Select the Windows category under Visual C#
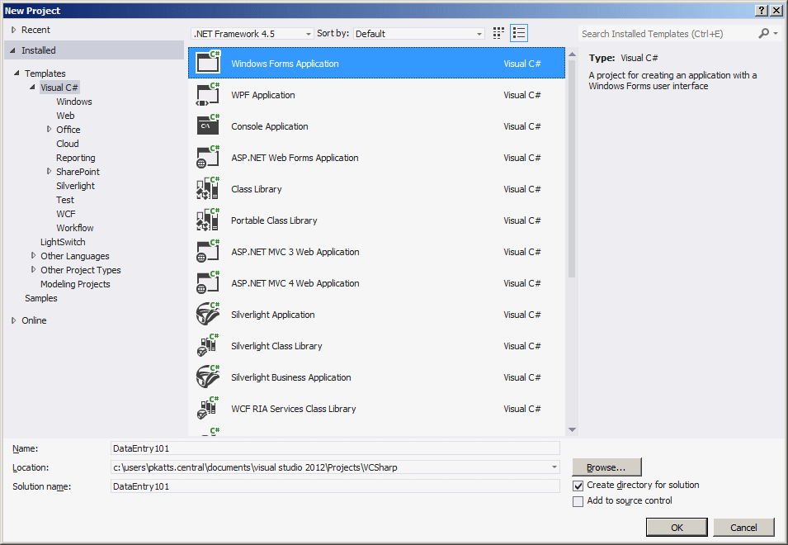 click(x=74, y=102)
